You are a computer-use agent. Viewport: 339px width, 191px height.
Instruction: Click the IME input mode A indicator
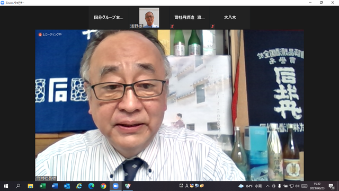[186, 186]
